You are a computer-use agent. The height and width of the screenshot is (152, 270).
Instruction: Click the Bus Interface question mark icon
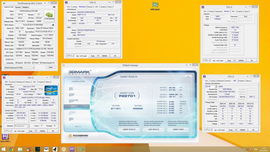(54, 32)
